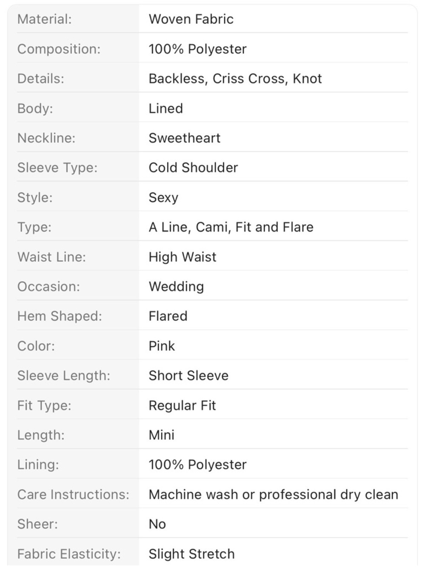
Task: Click the Sexy style value
Action: [163, 198]
